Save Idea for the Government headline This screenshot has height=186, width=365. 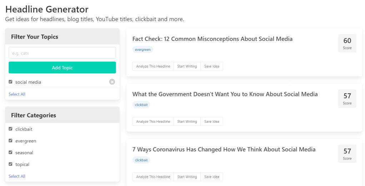[211, 122]
